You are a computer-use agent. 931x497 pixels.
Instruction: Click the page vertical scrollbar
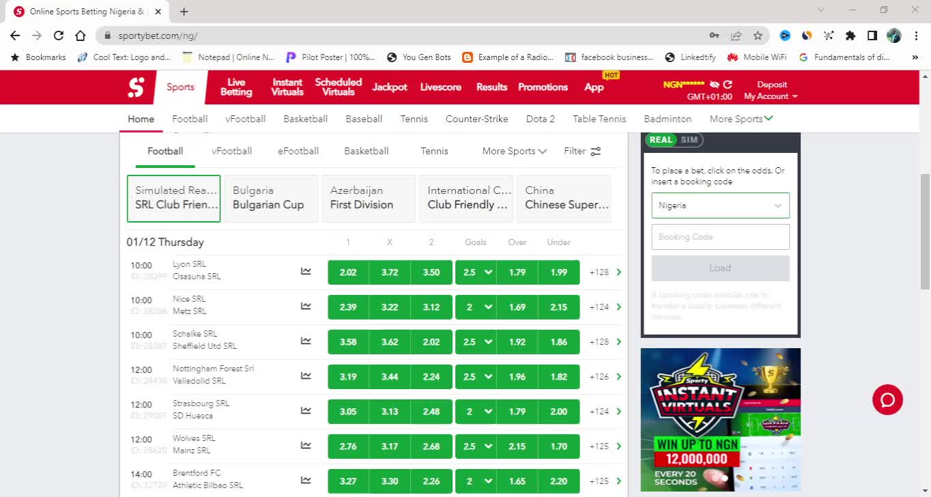(925, 232)
